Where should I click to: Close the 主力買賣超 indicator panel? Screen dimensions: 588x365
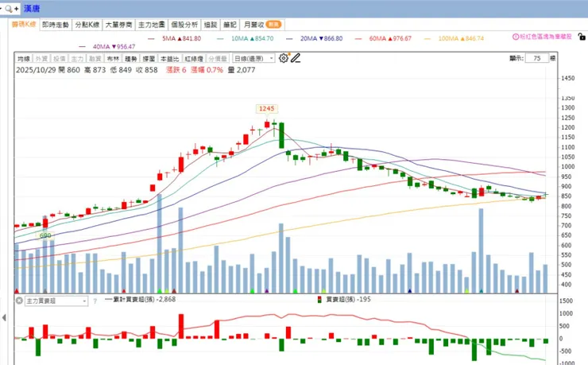pos(19,301)
